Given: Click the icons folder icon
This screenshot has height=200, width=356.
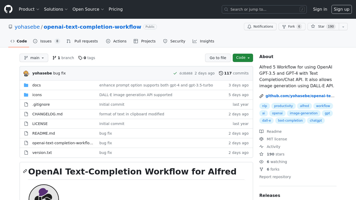Looking at the screenshot, I should pyautogui.click(x=26, y=95).
